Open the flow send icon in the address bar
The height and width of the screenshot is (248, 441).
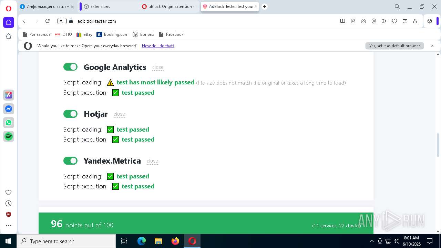(x=384, y=21)
